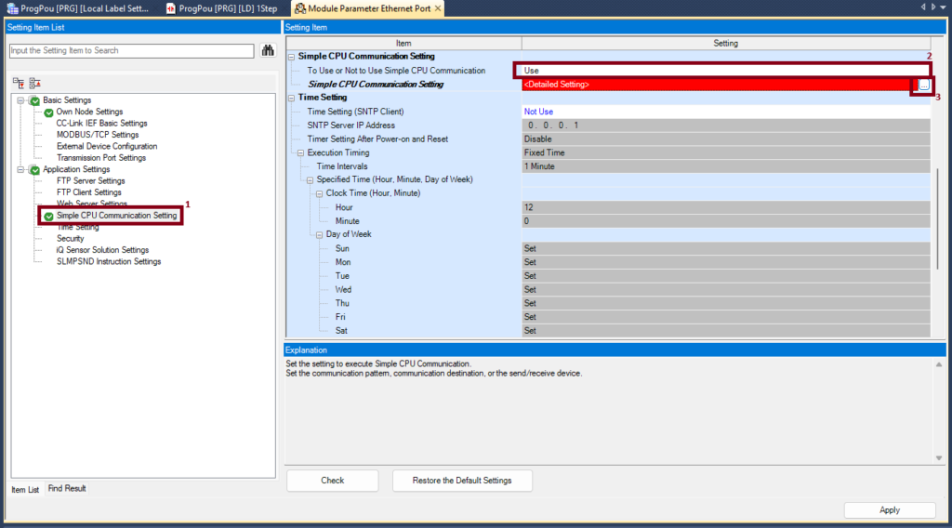
Task: Click the expand all tree icon
Action: (x=19, y=82)
